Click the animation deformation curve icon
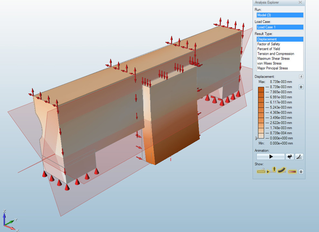The height and width of the screenshot is (232, 319). coord(299,157)
